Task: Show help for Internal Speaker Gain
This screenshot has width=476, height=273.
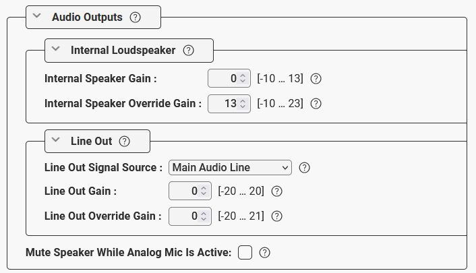Action: 315,79
